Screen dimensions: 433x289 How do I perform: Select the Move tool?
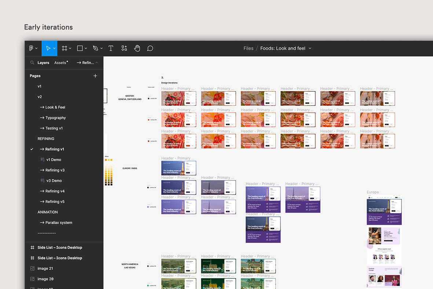(48, 48)
